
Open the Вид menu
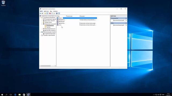click(x=51, y=11)
